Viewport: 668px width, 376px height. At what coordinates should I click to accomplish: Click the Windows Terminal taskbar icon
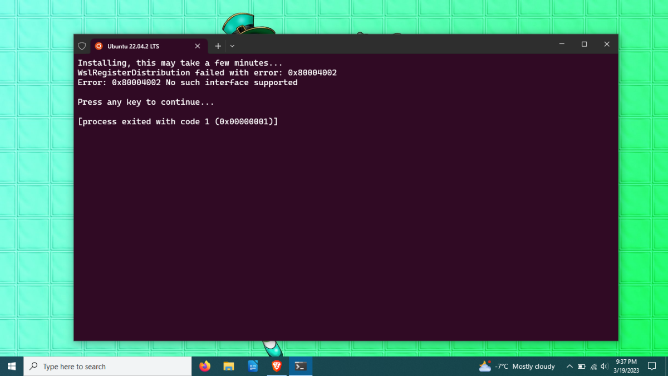(301, 366)
